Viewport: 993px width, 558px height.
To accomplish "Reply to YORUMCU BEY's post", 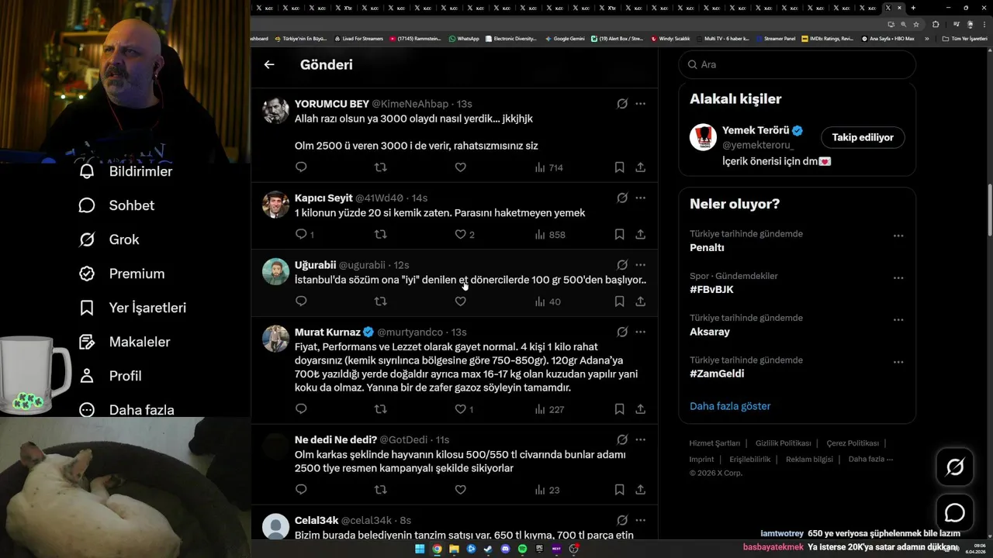I will coord(301,167).
